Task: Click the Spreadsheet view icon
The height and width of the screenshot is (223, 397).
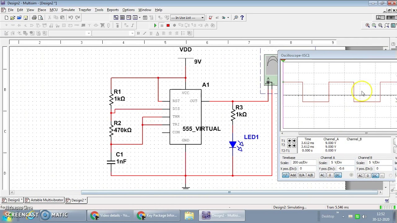Action: [122, 18]
